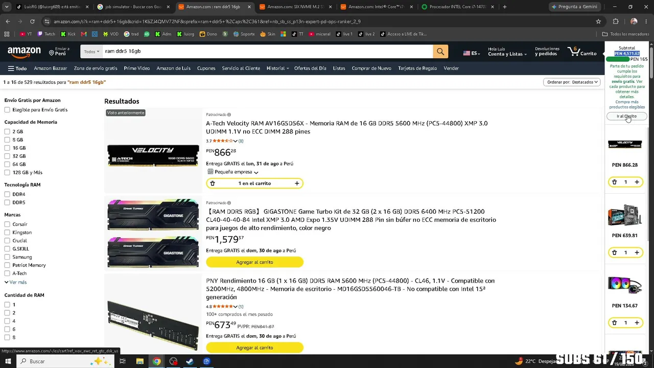The image size is (654, 368).
Task: Click the Amazon logo
Action: click(24, 52)
